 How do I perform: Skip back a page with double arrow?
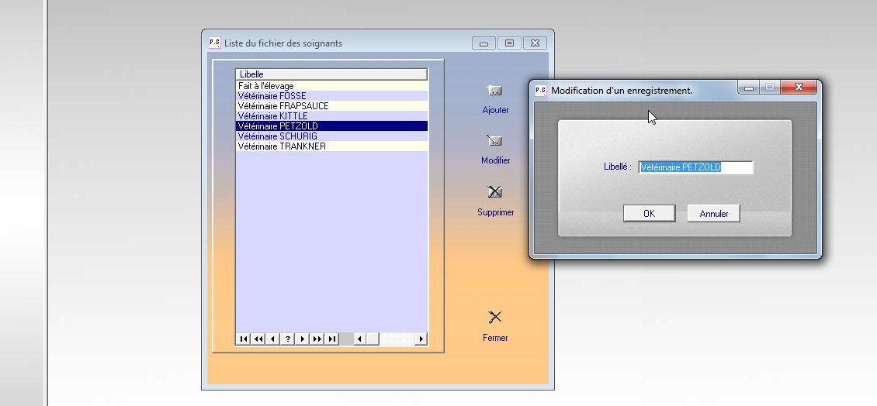click(x=258, y=339)
